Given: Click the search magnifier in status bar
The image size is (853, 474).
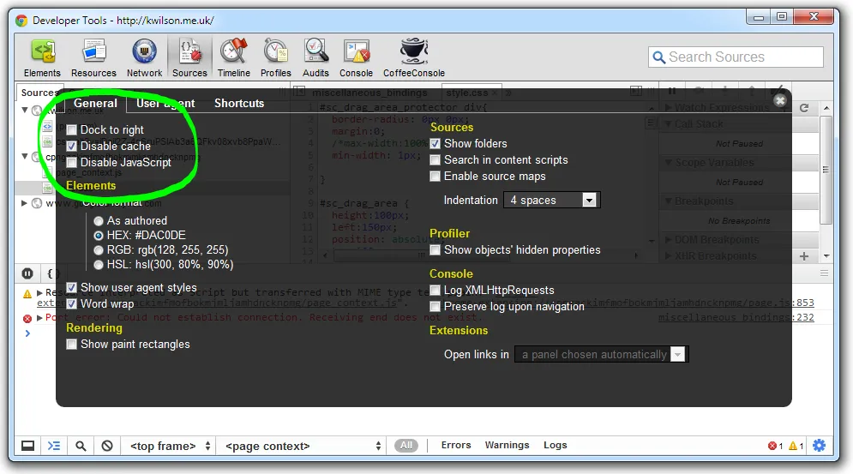Looking at the screenshot, I should click(81, 447).
